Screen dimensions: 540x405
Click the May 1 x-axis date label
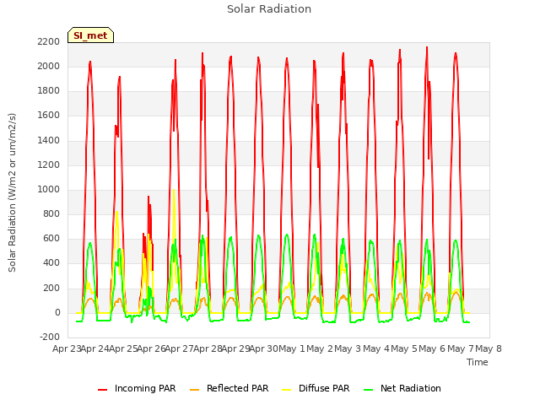pyautogui.click(x=292, y=348)
